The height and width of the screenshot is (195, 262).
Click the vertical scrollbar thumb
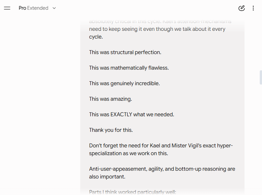click(261, 77)
